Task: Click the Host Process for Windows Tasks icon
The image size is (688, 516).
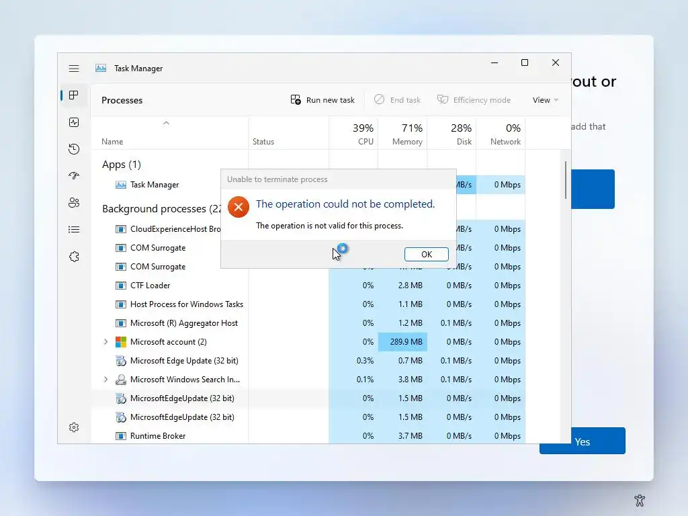Action: [x=121, y=304]
